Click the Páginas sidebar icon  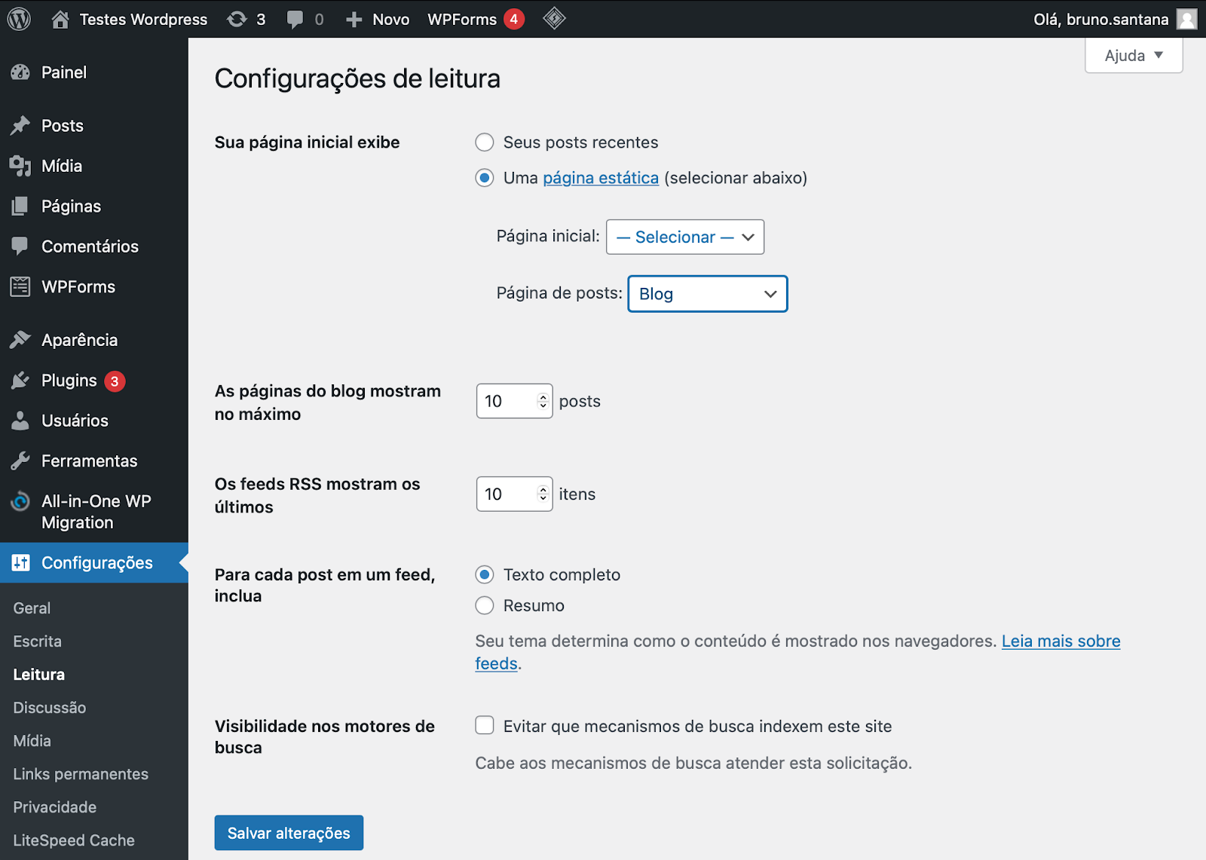coord(20,206)
